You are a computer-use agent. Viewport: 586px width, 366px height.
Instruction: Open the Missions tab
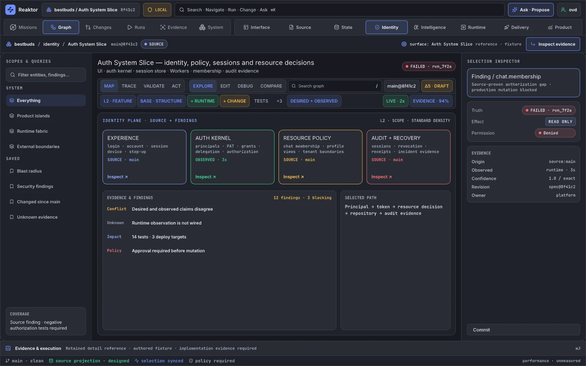23,27
